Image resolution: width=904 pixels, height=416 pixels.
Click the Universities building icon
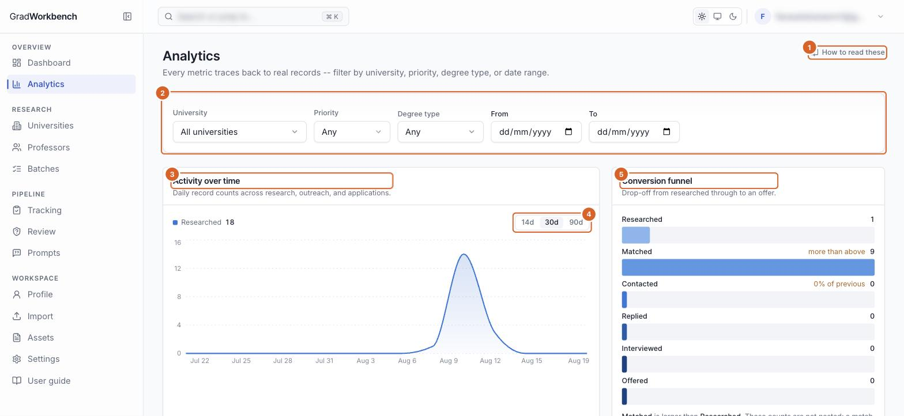17,126
